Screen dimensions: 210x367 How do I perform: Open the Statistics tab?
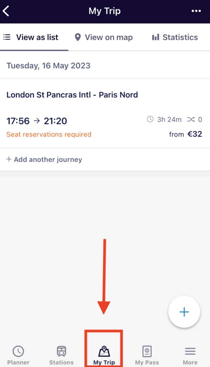[x=175, y=37]
